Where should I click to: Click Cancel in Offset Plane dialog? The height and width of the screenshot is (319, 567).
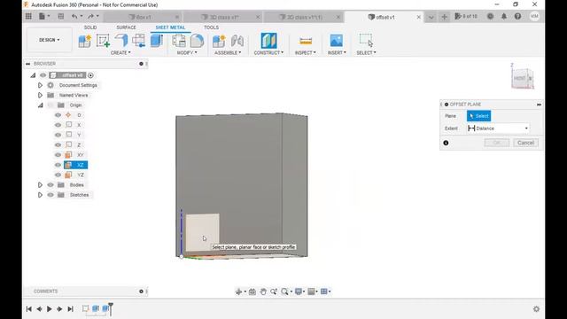click(525, 143)
